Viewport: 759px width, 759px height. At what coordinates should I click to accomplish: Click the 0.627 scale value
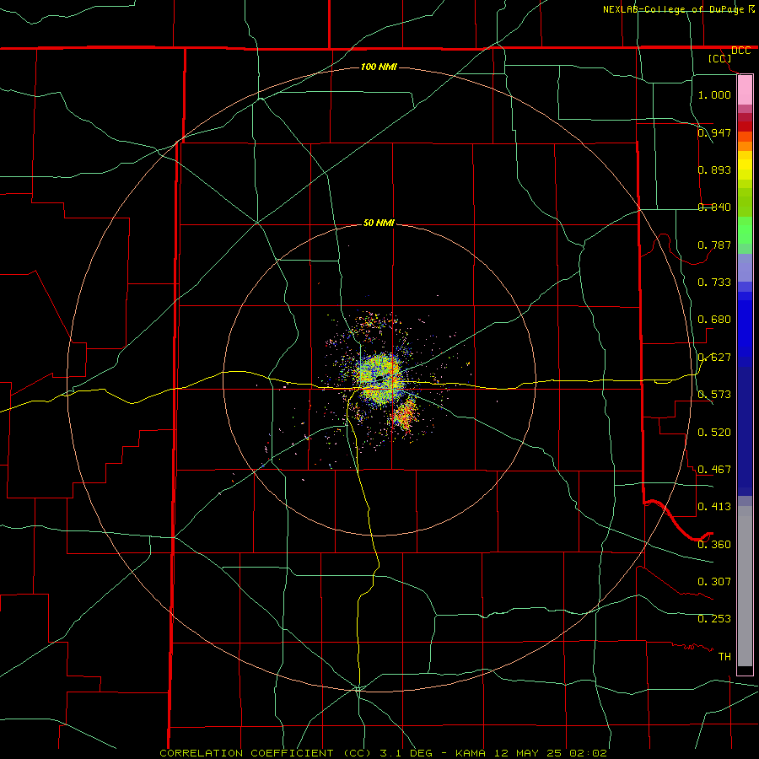[714, 358]
